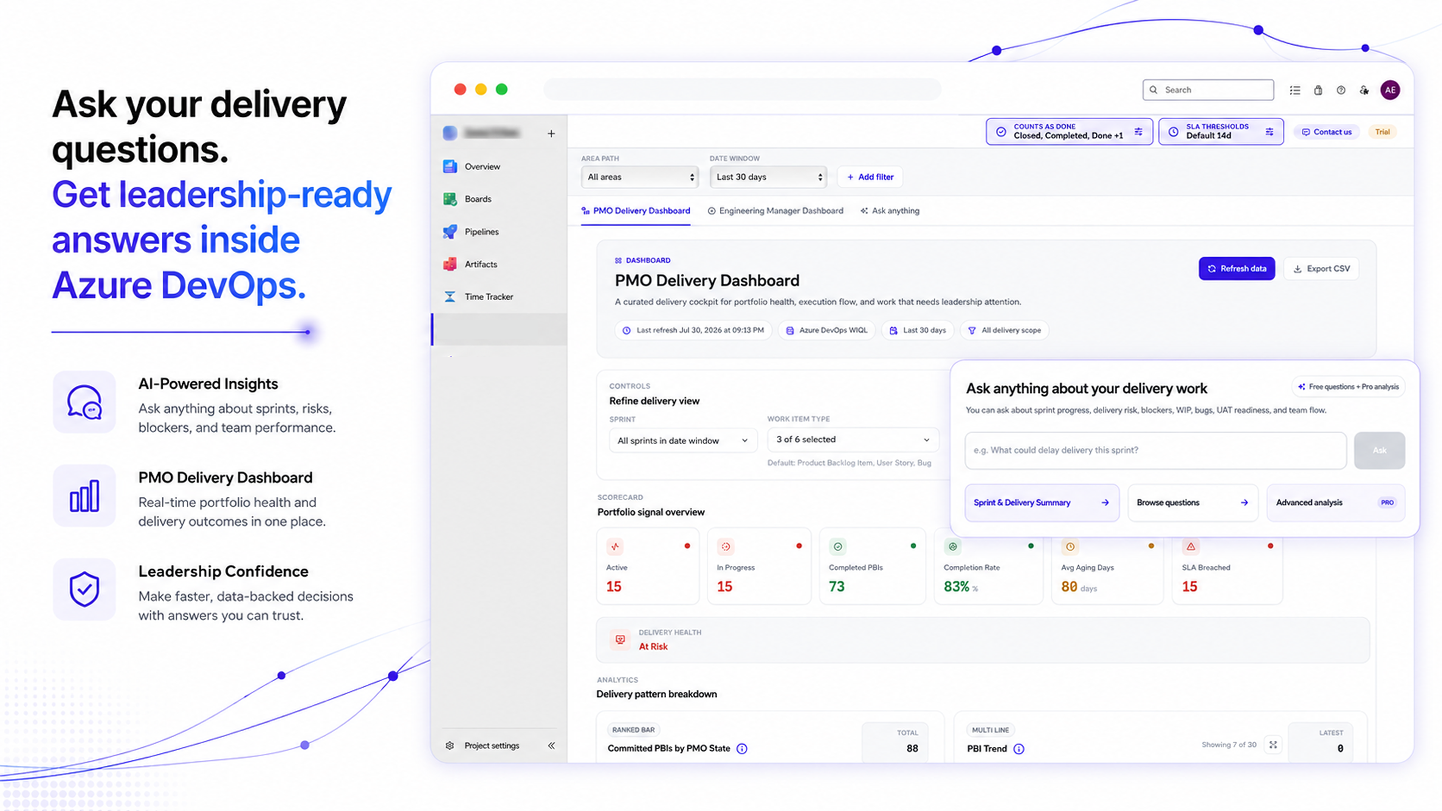Open the AE profile avatar
This screenshot has width=1442, height=811.
[x=1390, y=90]
